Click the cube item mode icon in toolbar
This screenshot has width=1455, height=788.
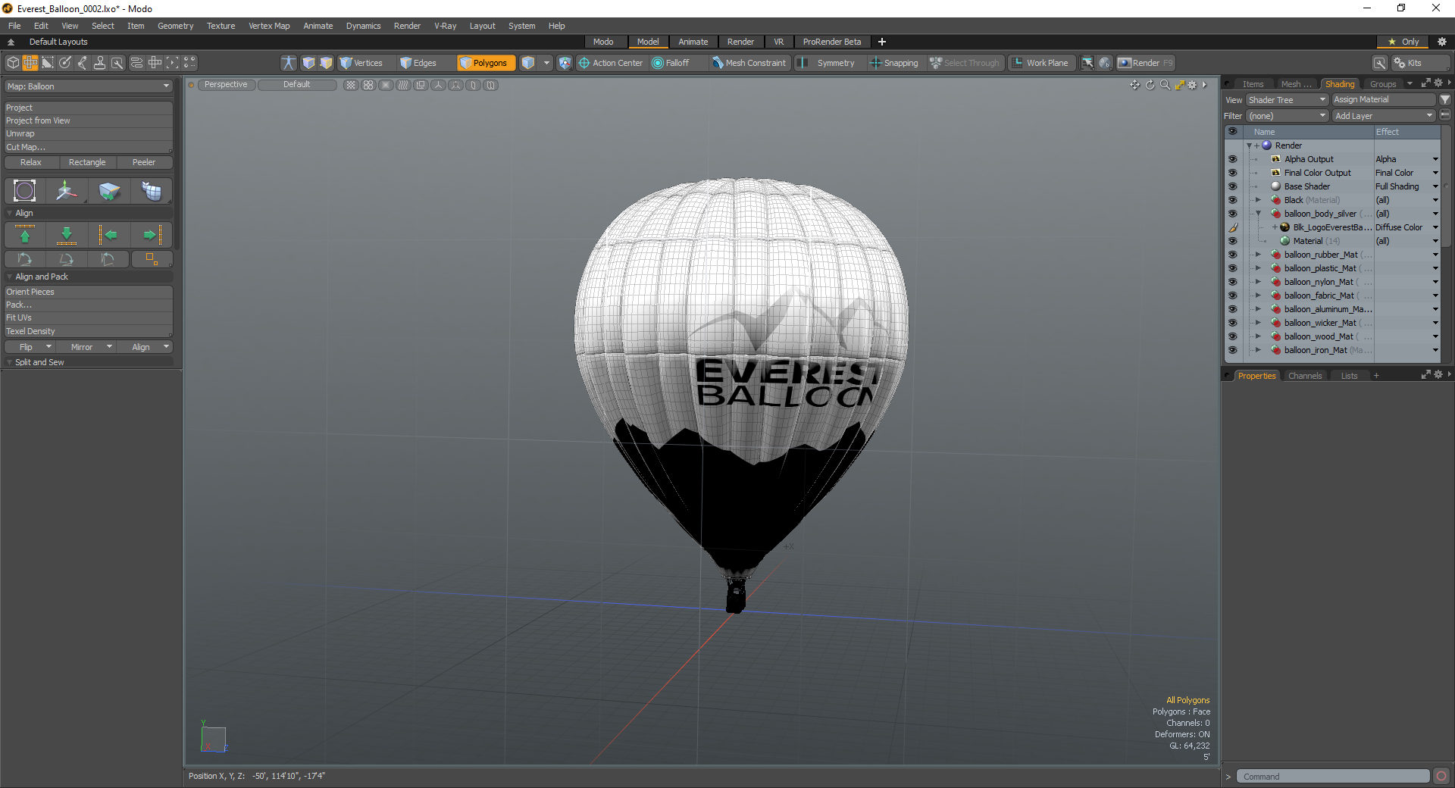pos(13,63)
